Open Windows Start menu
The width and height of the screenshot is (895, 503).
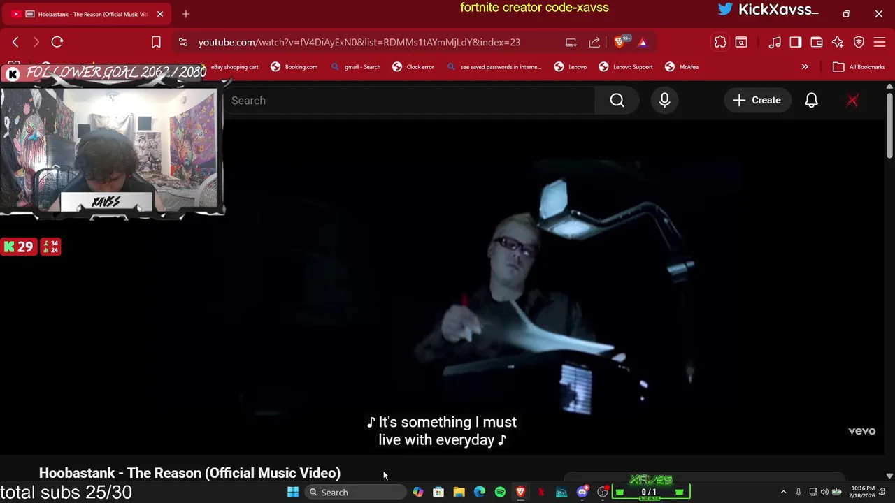pos(293,493)
